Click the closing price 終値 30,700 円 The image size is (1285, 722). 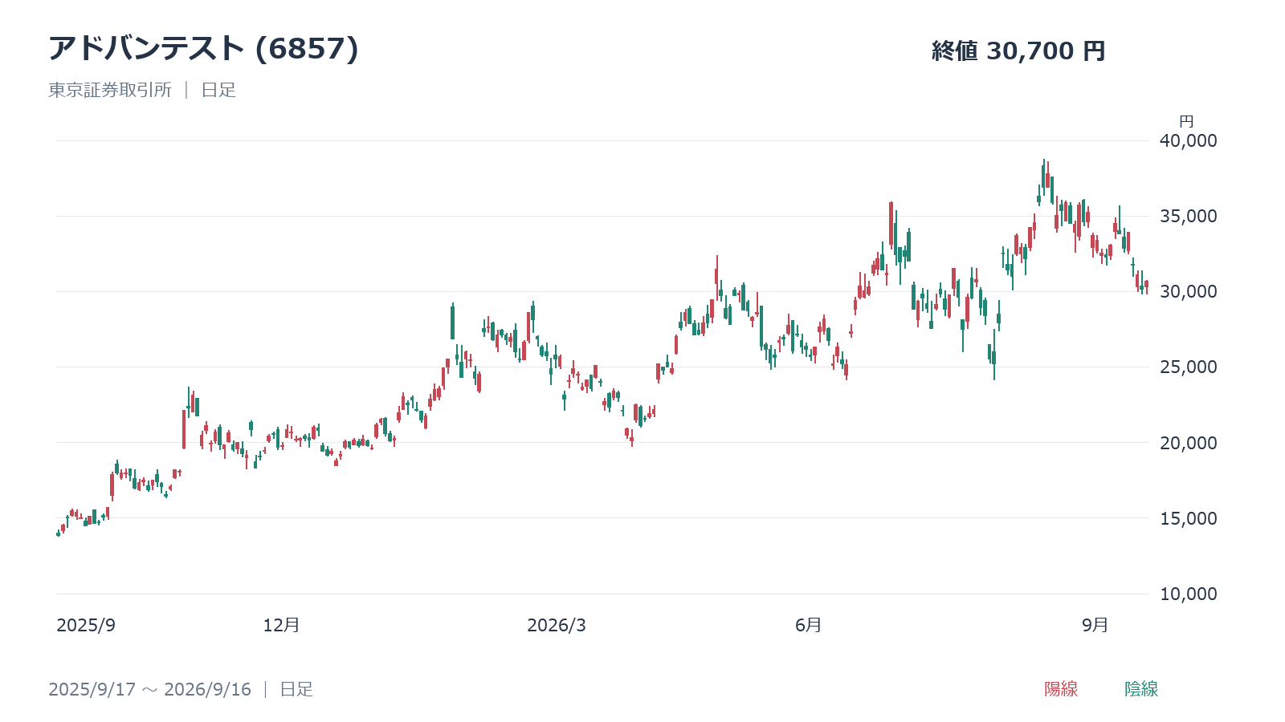coord(1018,51)
